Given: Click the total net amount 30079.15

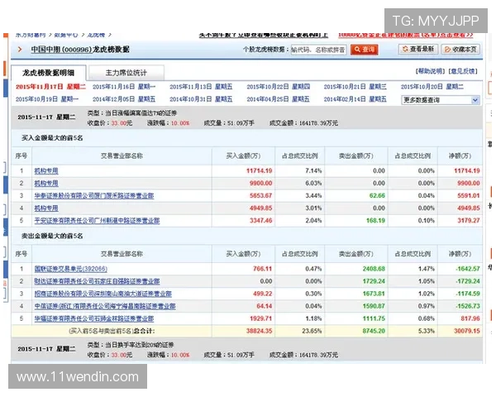Looking at the screenshot, I should pos(467,331).
